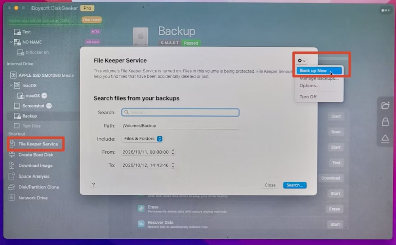Open the Files & Folders include dropdown

tap(143, 139)
